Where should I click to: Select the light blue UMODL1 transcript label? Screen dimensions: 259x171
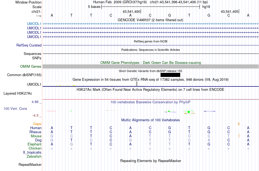[34, 24]
